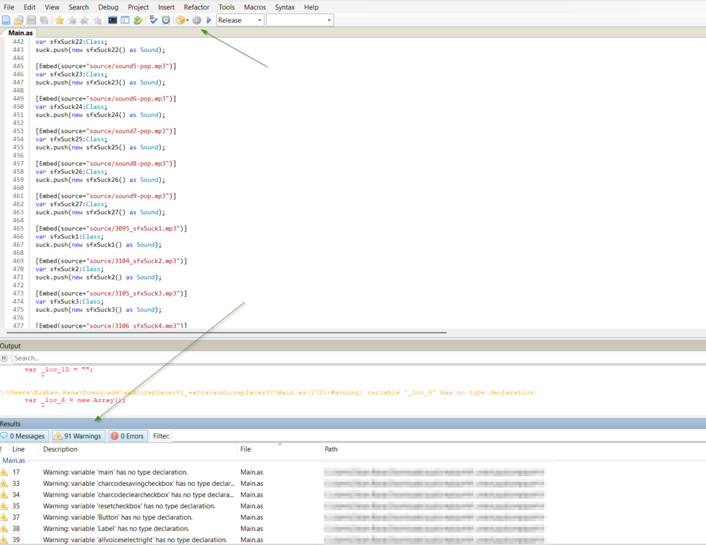The height and width of the screenshot is (545, 706).
Task: Click the yellow star bookmark icon
Action: coord(59,20)
